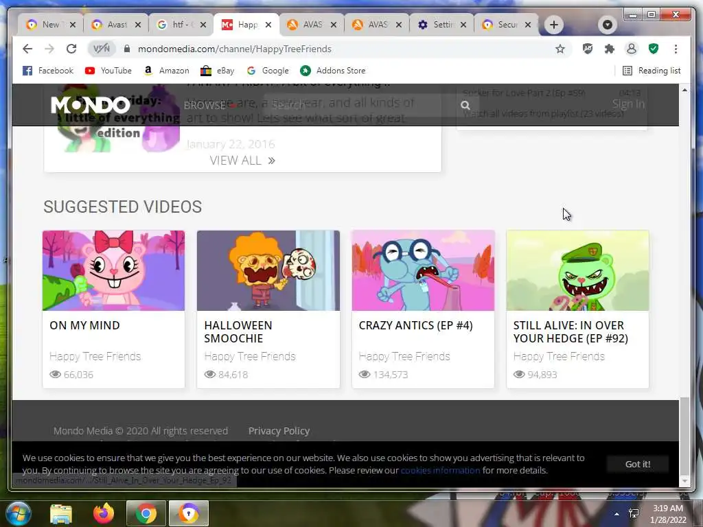The height and width of the screenshot is (527, 703).
Task: Launch Firefox from the taskbar
Action: 104,513
